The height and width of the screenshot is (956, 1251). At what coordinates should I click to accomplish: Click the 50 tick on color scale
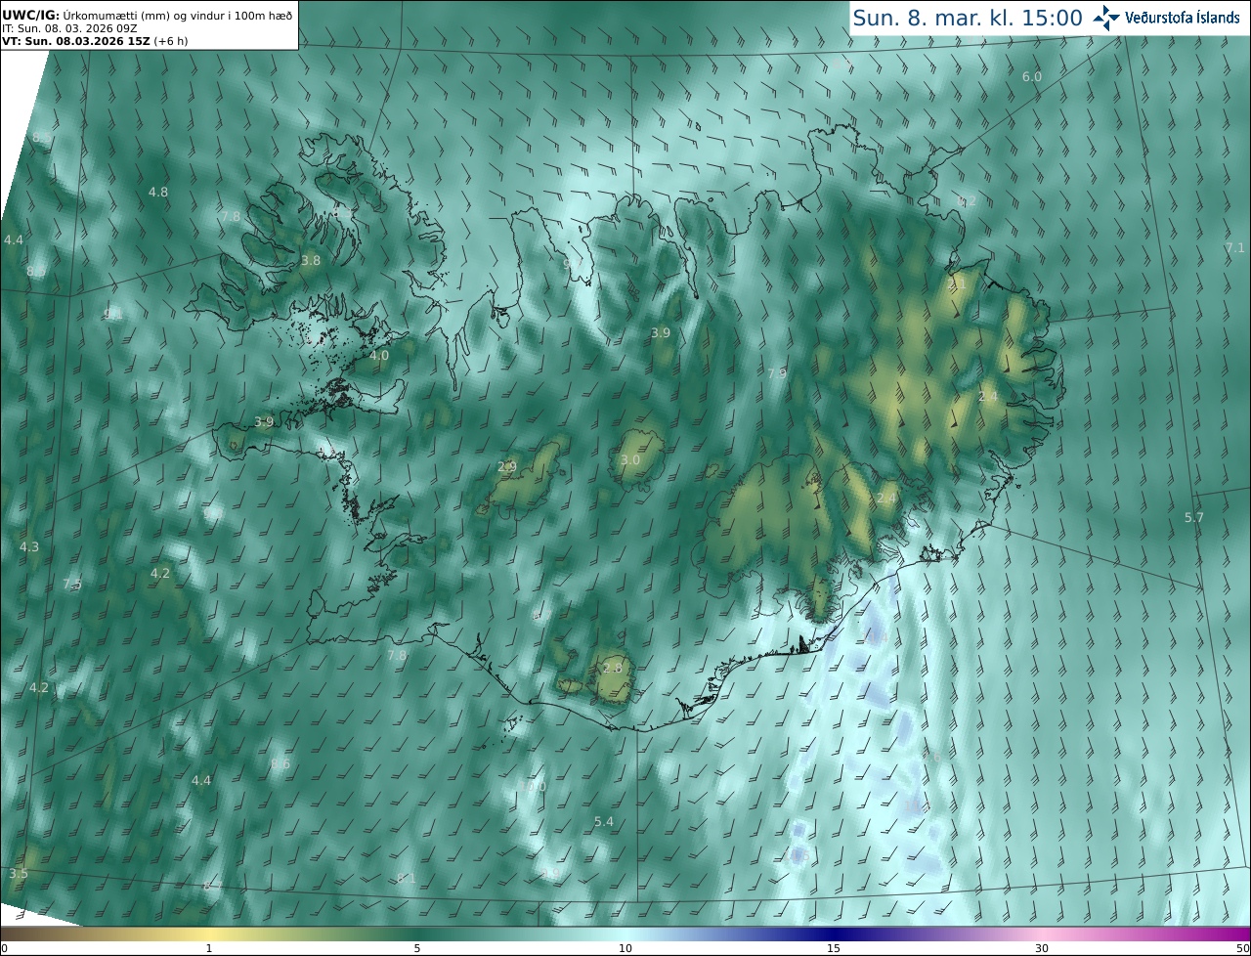click(x=1243, y=948)
